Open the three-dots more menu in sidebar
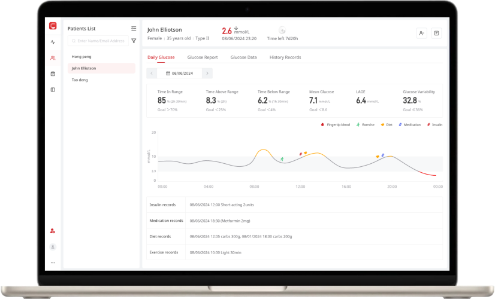 pyautogui.click(x=53, y=263)
